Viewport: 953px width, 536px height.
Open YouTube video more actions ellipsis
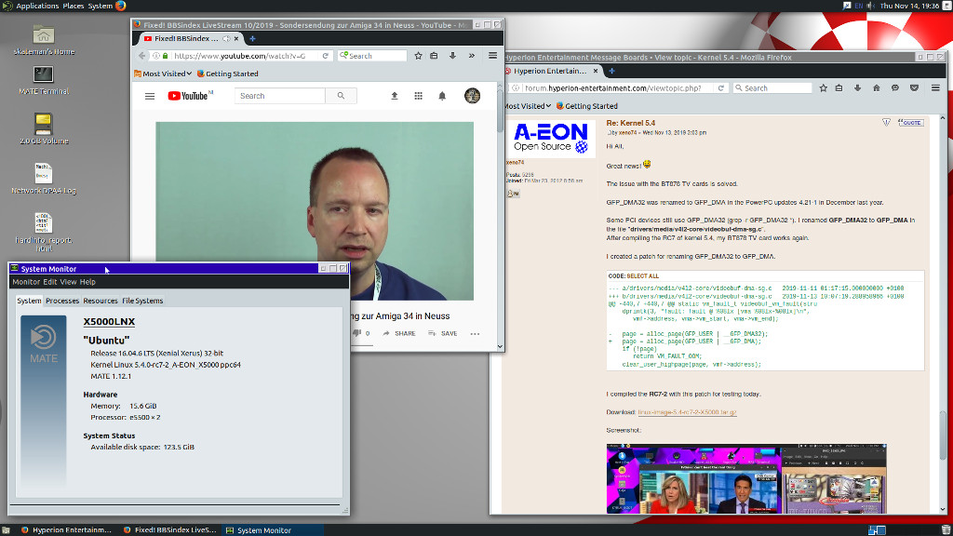pos(475,333)
